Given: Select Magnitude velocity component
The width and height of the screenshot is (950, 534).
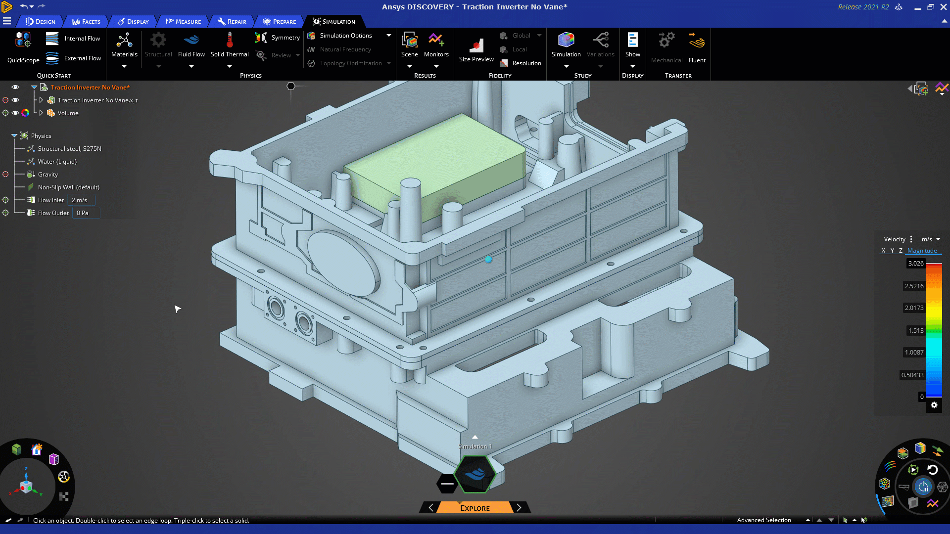Looking at the screenshot, I should [x=922, y=251].
